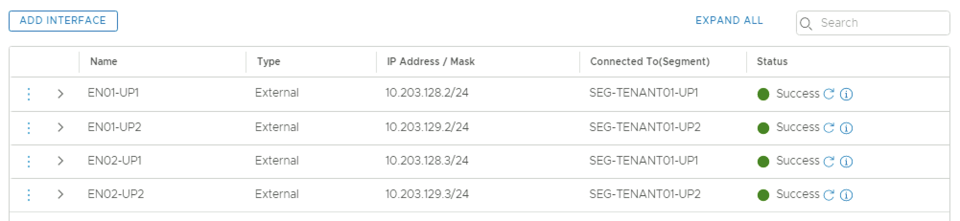Refresh the status of EN01-UP1

(x=829, y=94)
